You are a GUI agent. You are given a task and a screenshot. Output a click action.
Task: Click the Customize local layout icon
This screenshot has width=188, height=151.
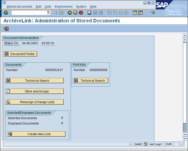(153, 13)
